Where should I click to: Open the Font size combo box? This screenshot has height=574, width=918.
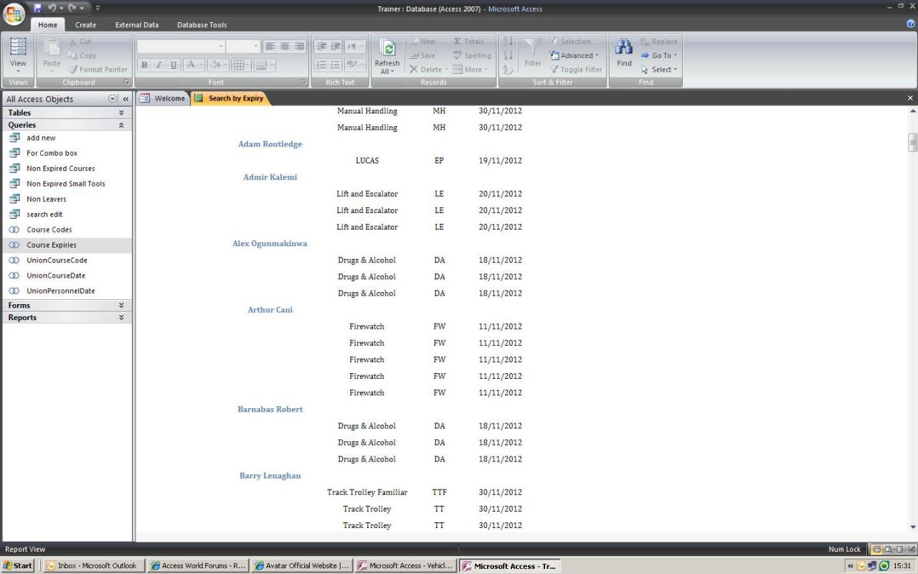(243, 46)
